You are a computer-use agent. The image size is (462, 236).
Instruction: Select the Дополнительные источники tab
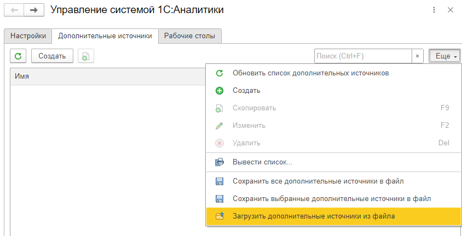click(105, 36)
